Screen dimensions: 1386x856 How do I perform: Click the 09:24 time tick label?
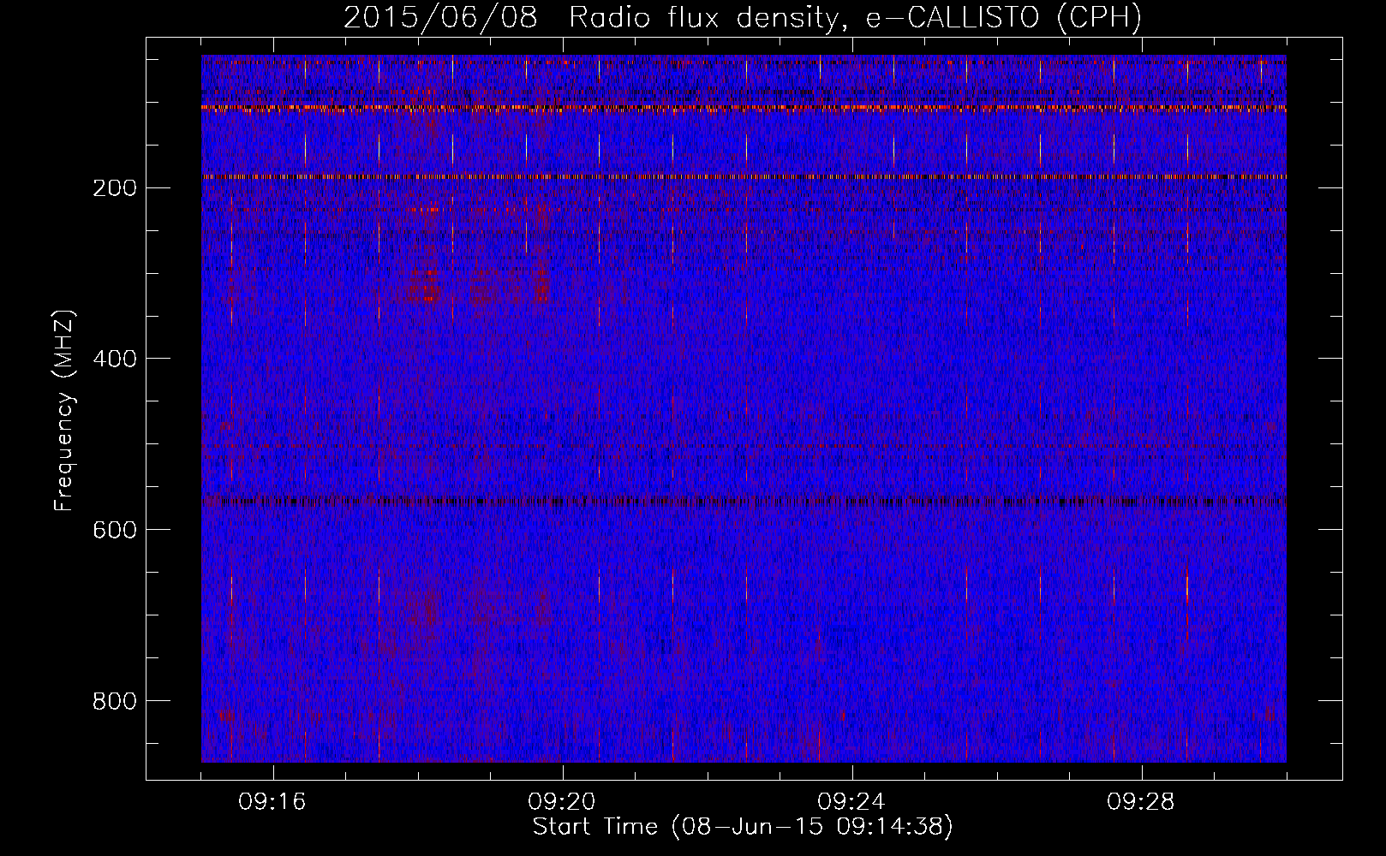pyautogui.click(x=851, y=802)
